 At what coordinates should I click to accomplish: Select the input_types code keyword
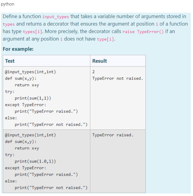point(56,17)
